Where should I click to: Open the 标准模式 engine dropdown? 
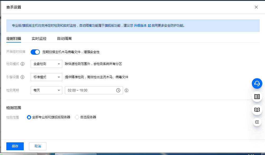46,77
